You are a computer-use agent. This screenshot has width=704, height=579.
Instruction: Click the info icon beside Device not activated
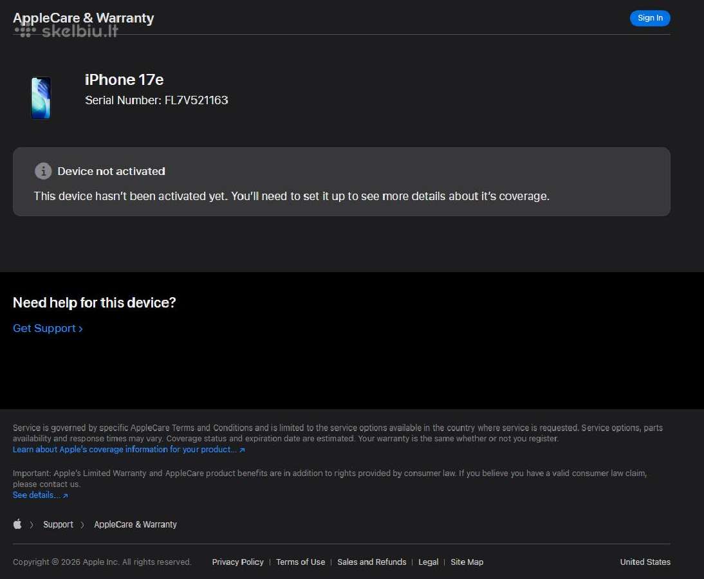43,171
